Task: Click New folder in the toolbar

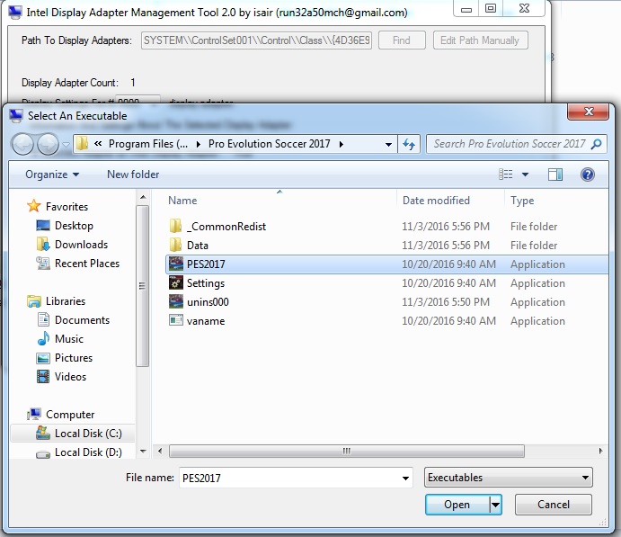Action: coord(133,175)
